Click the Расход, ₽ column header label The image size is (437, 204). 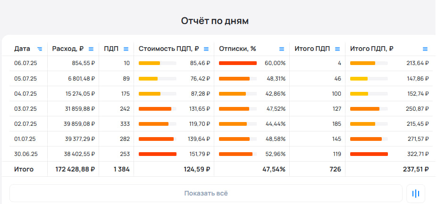[x=68, y=49]
